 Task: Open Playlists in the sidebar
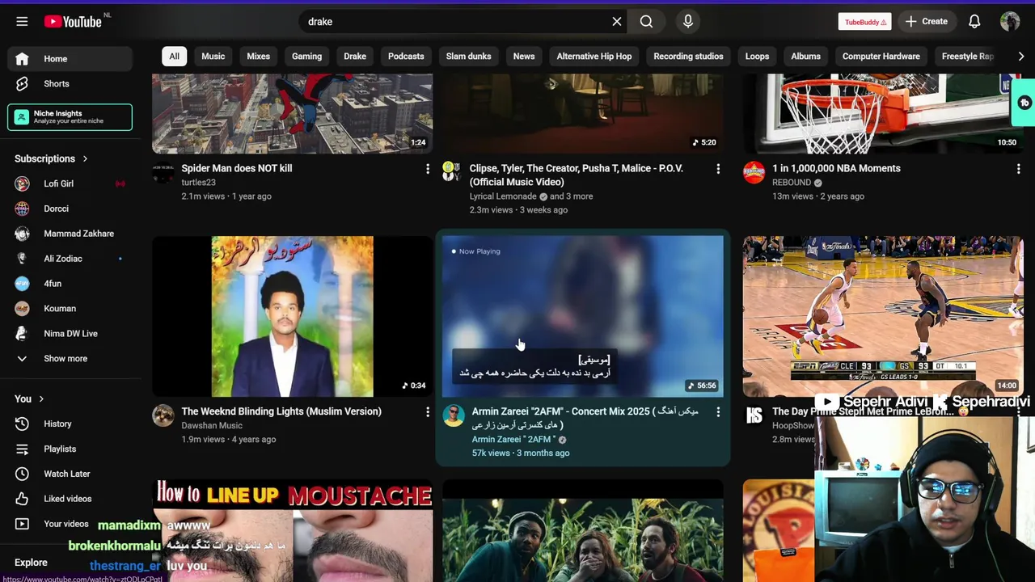[70, 449]
